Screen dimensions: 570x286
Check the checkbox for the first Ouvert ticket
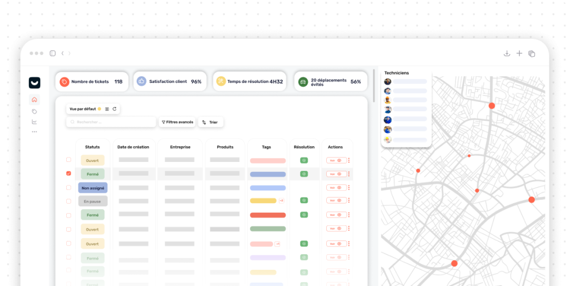point(68,160)
